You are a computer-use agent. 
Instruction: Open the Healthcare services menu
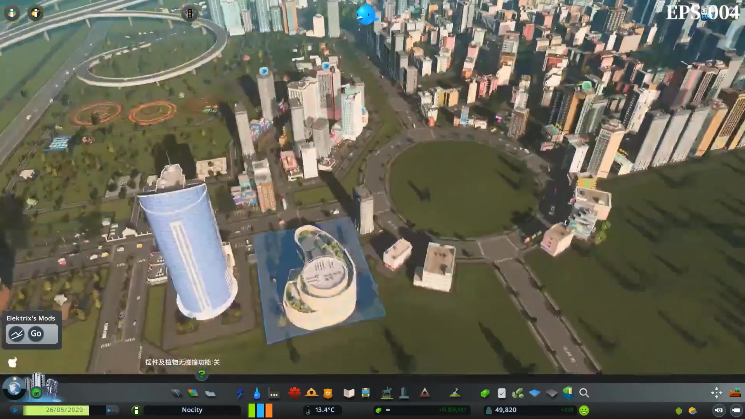tap(295, 393)
